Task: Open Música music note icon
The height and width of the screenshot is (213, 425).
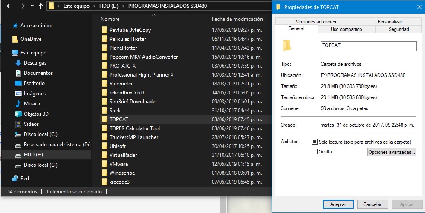Action: click(18, 104)
